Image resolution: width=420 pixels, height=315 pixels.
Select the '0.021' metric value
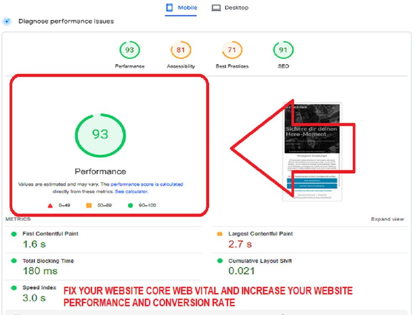point(241,271)
